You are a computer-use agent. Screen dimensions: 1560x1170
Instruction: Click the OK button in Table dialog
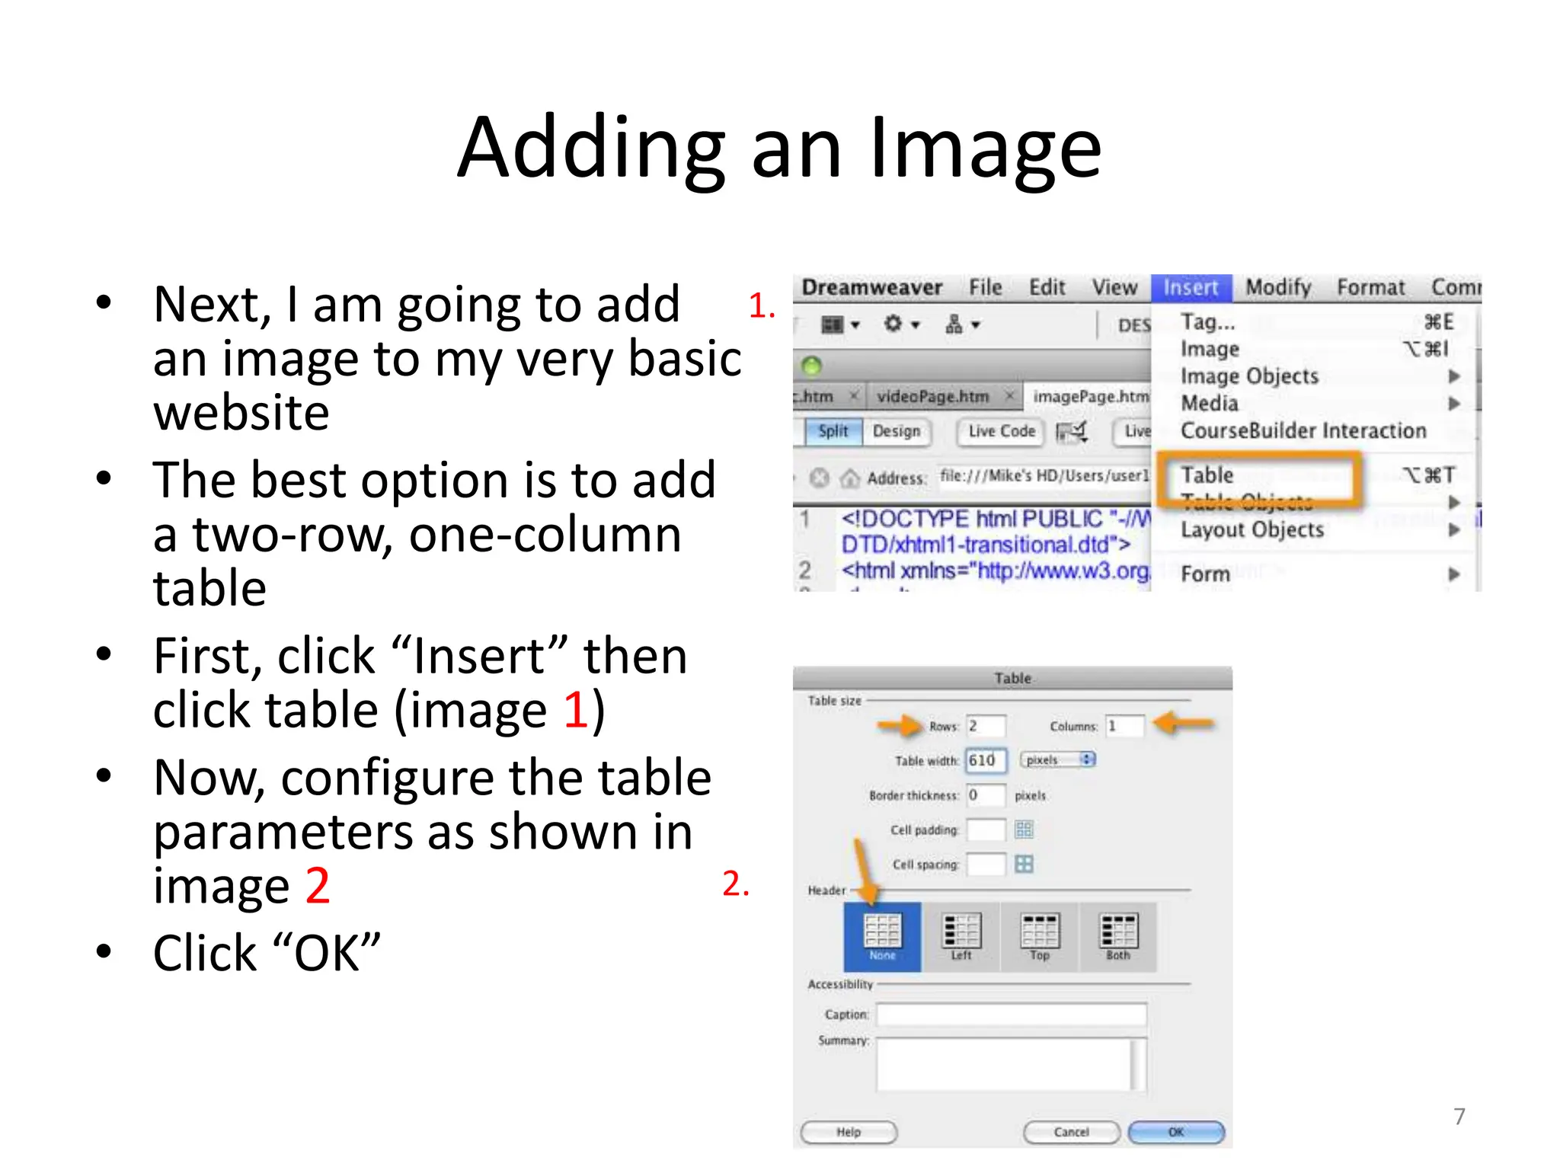coord(1175,1133)
